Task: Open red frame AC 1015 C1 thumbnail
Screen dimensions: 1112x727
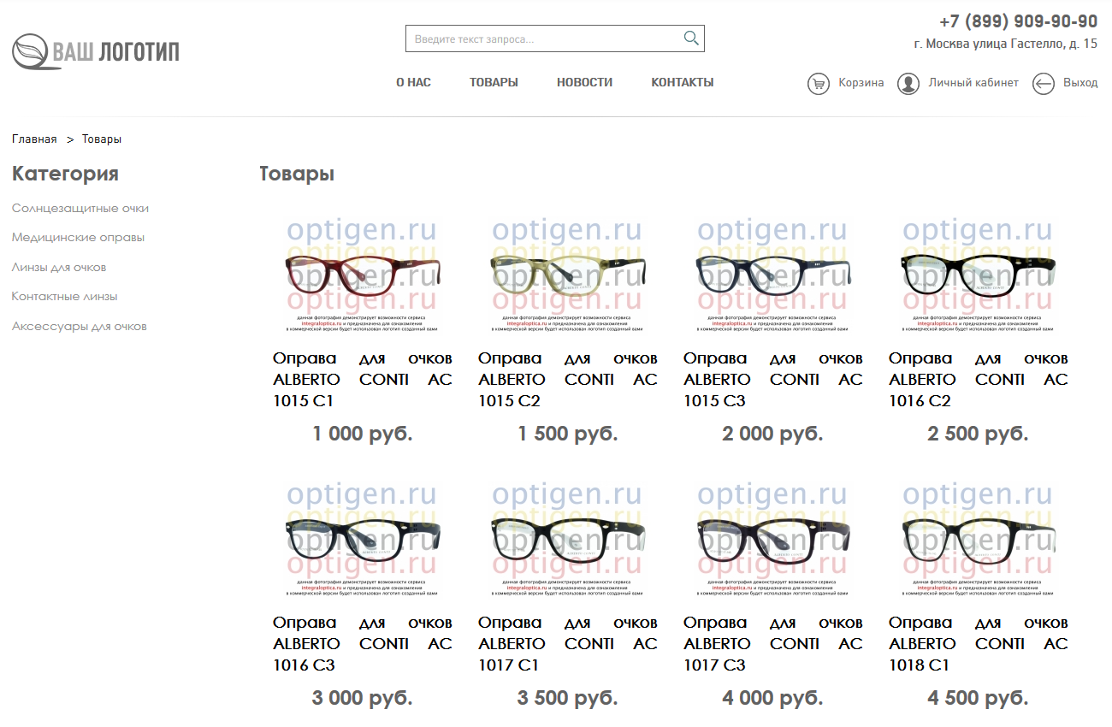Action: tap(362, 274)
